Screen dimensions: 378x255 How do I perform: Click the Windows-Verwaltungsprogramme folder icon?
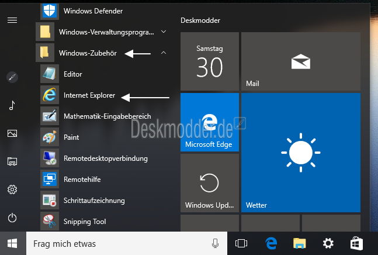coord(45,32)
